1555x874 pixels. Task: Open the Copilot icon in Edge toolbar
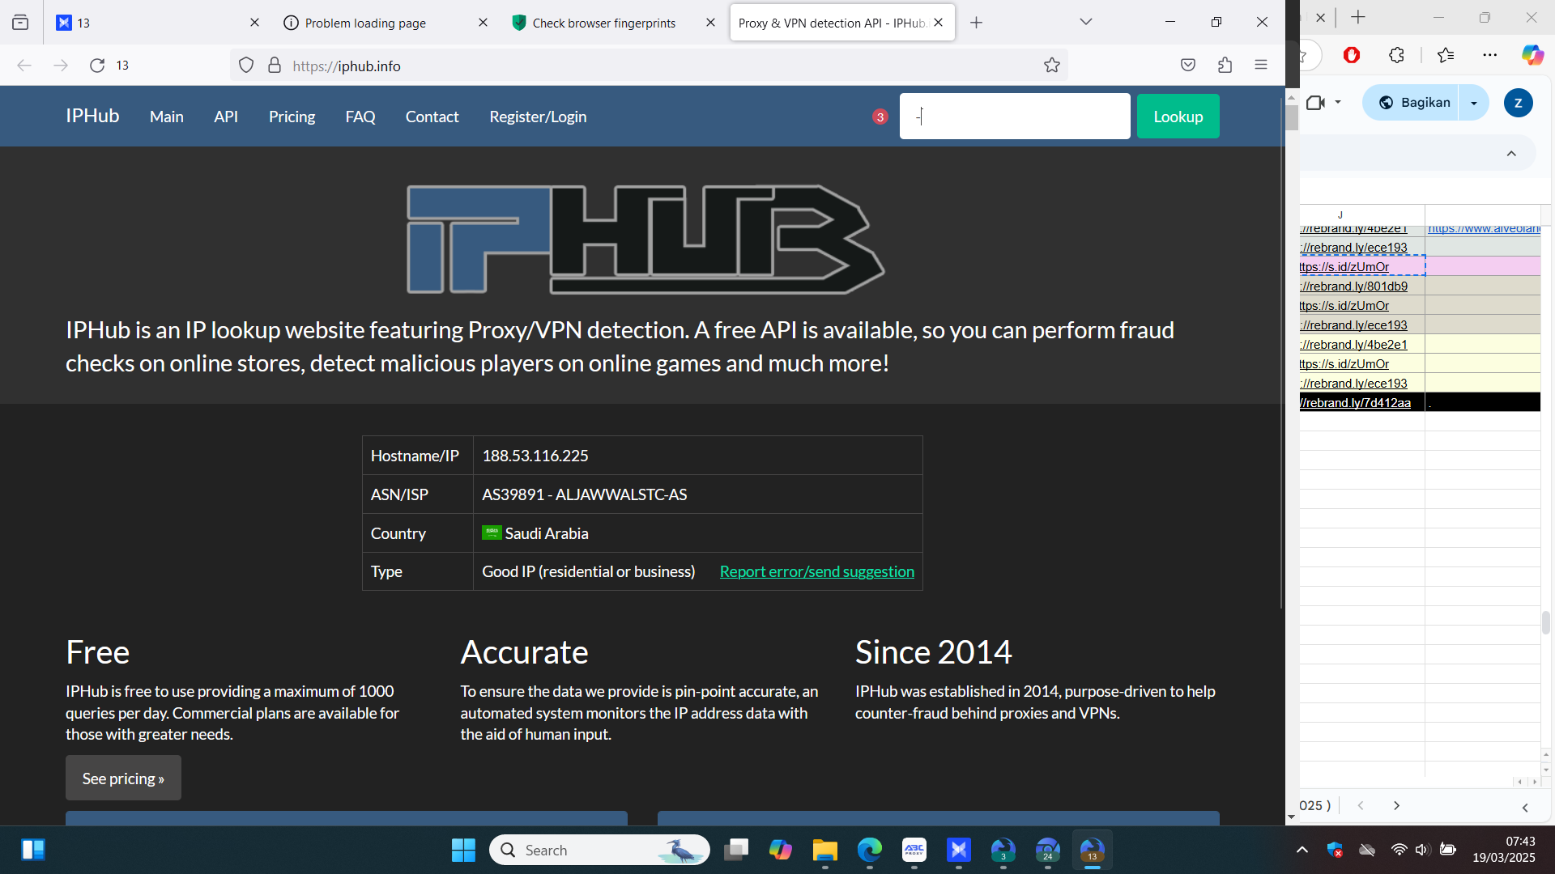1532,55
